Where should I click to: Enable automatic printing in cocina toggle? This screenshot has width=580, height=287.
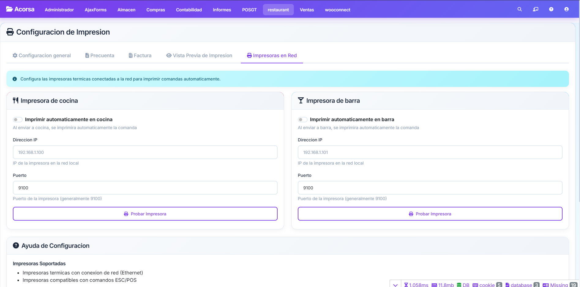17,120
